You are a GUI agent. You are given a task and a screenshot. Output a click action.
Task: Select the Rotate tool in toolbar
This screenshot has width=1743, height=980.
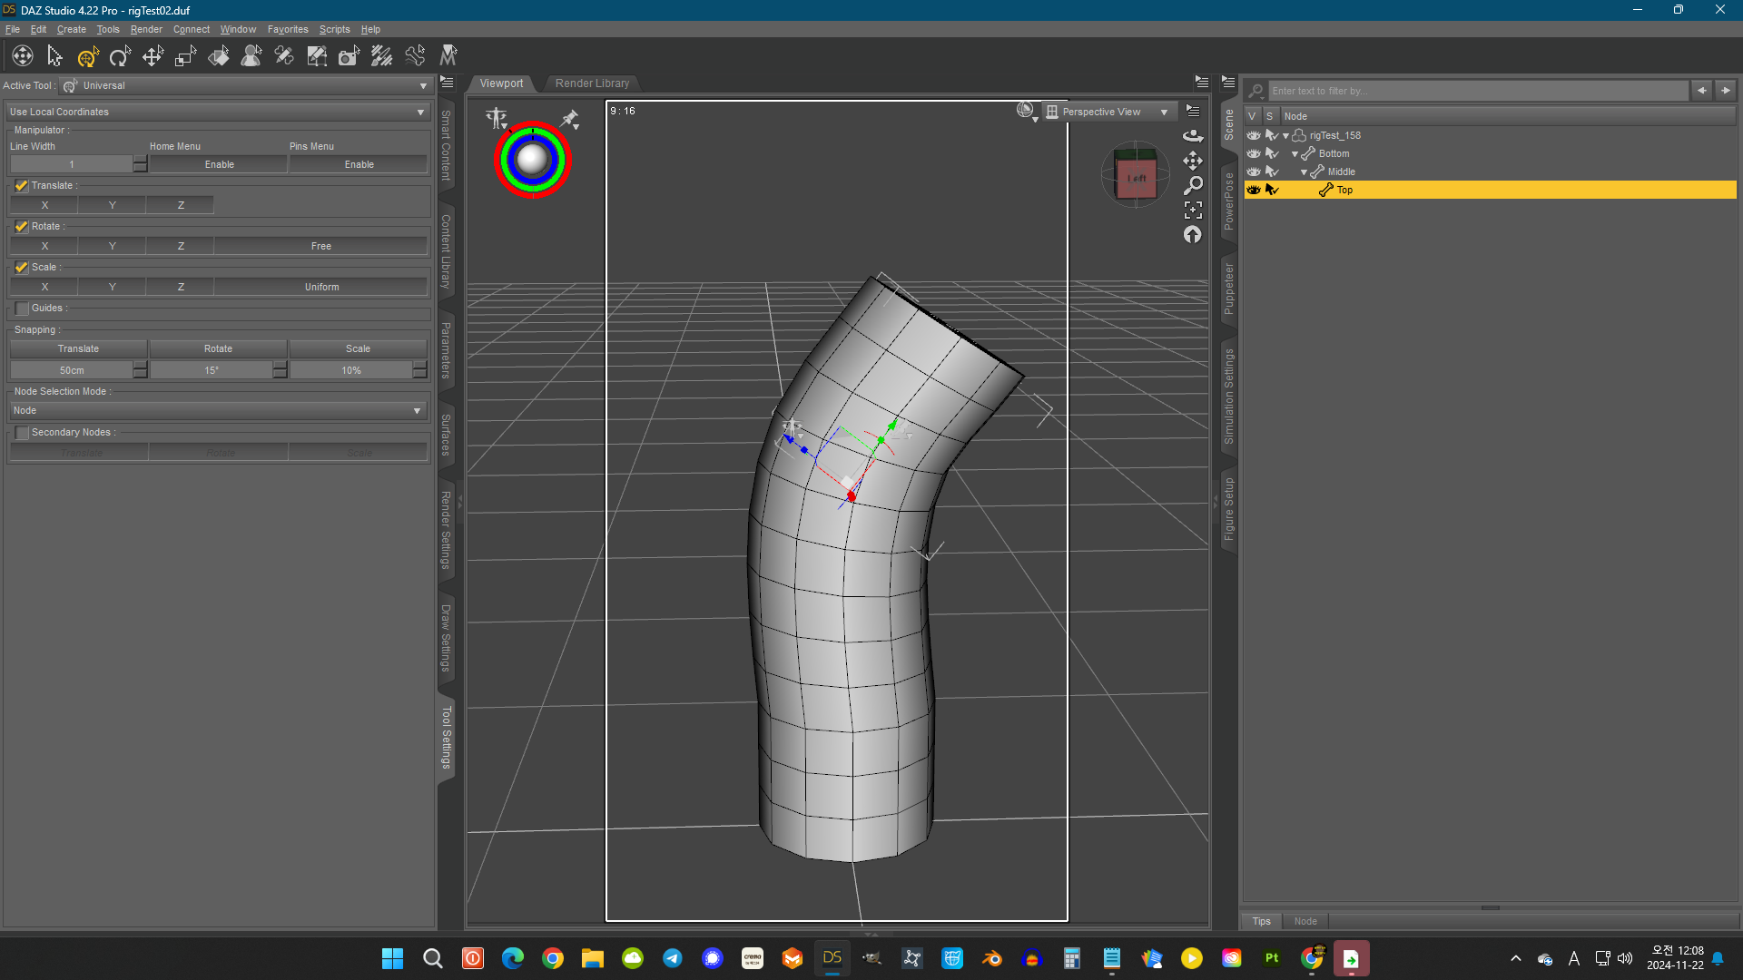[x=120, y=56]
